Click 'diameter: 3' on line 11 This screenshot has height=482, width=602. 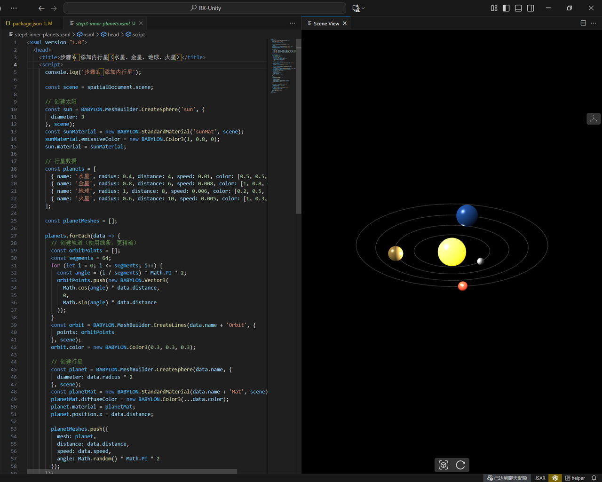(68, 117)
